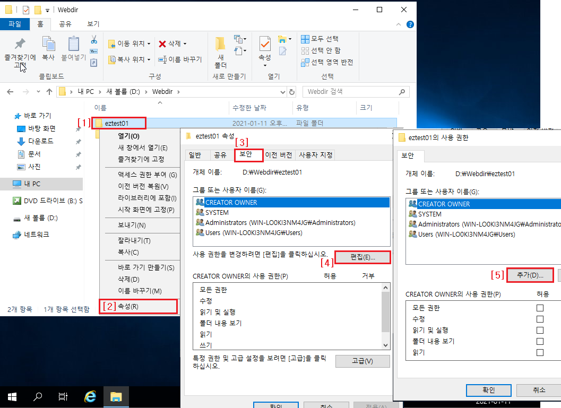Switch to 이전 버전 tab in properties
Screen dimensions: 561x408
coord(279,155)
